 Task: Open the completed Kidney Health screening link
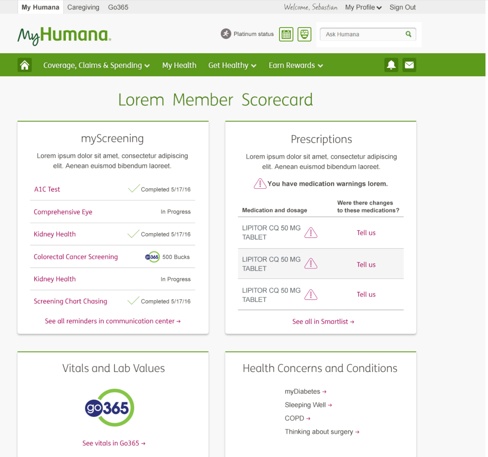(x=55, y=234)
